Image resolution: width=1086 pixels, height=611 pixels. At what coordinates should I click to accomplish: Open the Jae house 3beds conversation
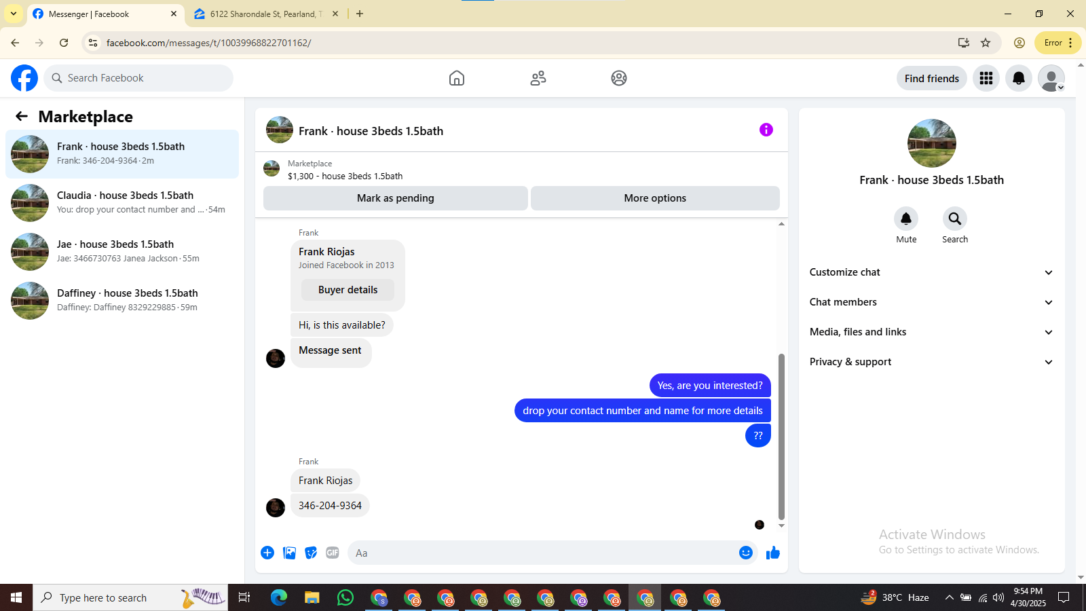122,252
